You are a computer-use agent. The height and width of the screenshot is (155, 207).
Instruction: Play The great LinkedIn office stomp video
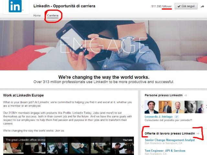click(69, 146)
